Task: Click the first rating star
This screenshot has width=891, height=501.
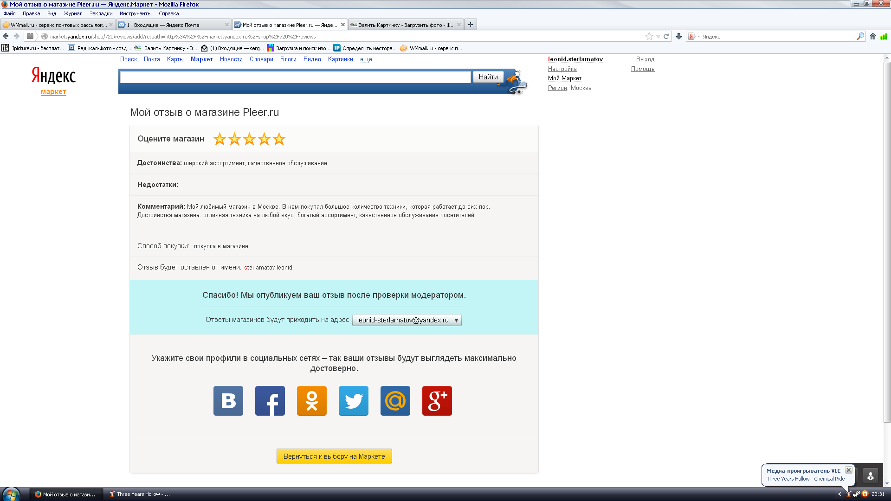Action: point(220,139)
